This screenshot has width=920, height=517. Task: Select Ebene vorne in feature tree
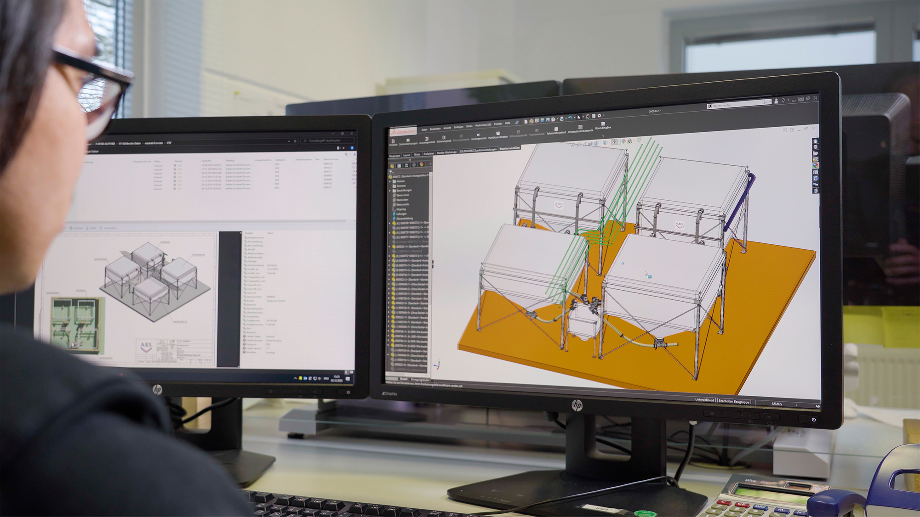coord(402,195)
